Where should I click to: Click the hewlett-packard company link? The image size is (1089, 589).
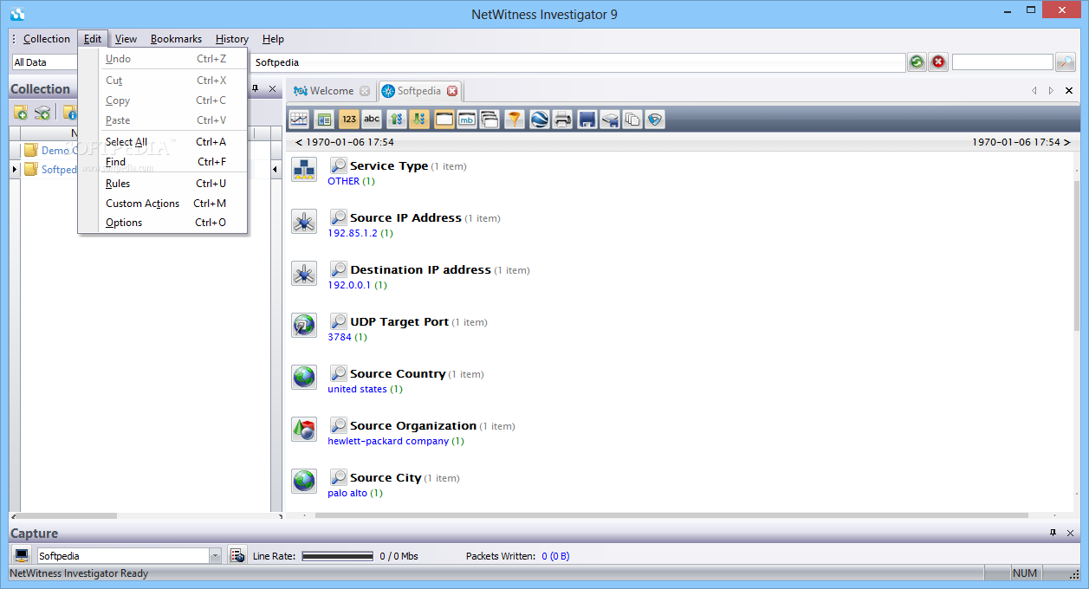388,441
